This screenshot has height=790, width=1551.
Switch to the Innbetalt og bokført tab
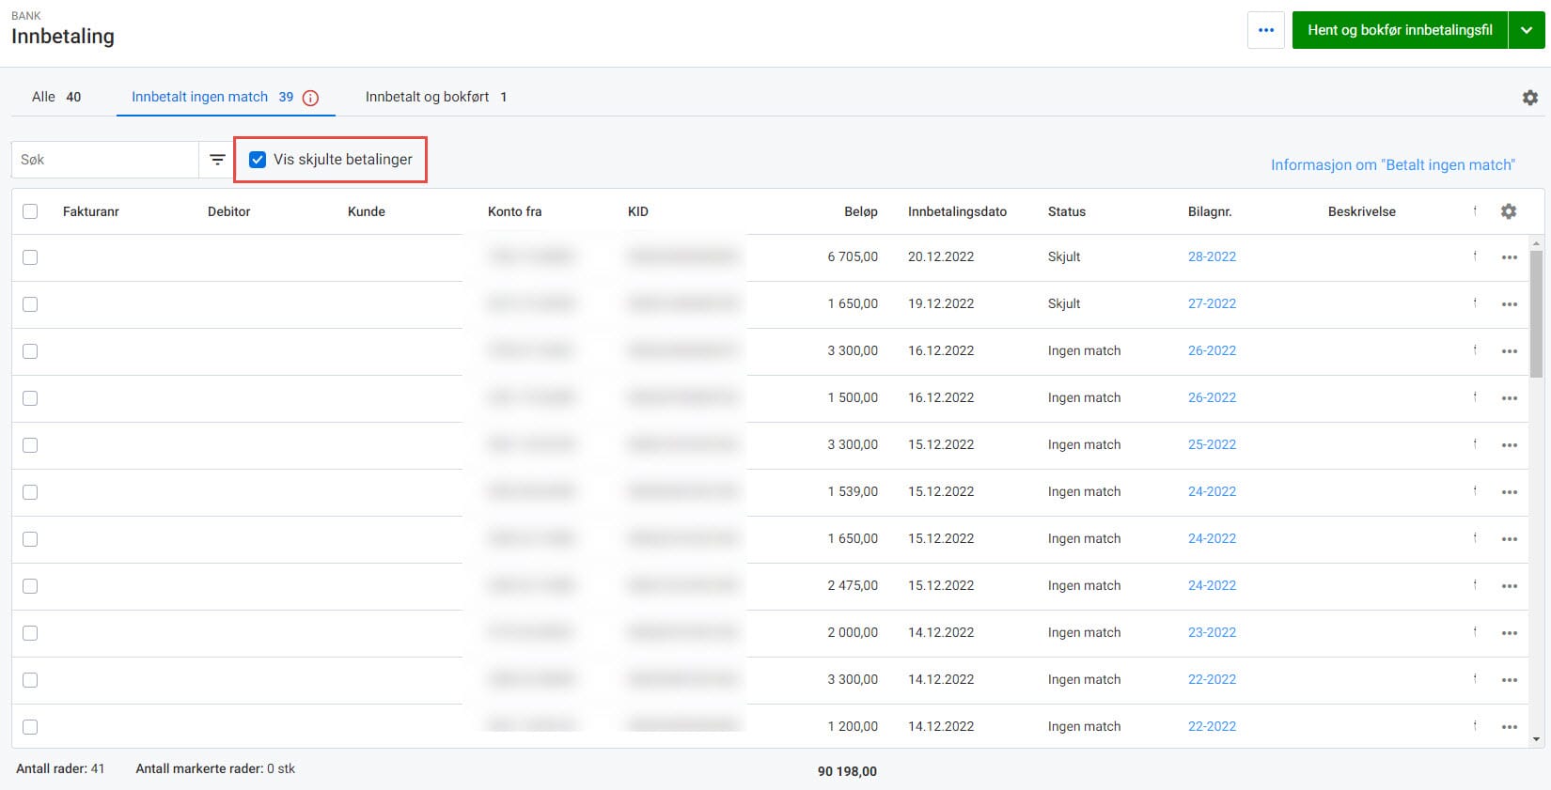coord(436,97)
